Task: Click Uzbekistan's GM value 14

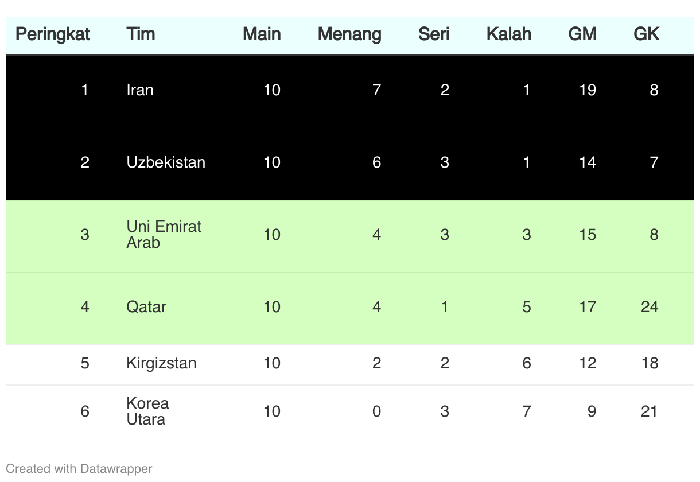Action: [x=588, y=162]
